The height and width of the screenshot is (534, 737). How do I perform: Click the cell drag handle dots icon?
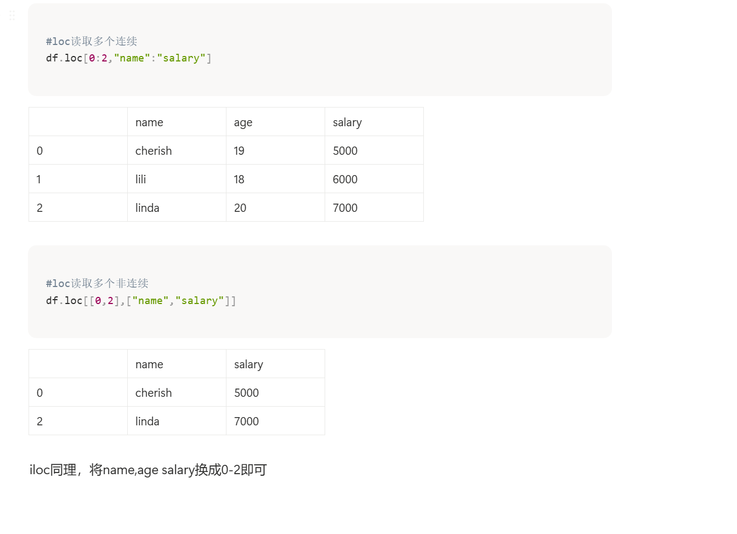click(x=12, y=15)
